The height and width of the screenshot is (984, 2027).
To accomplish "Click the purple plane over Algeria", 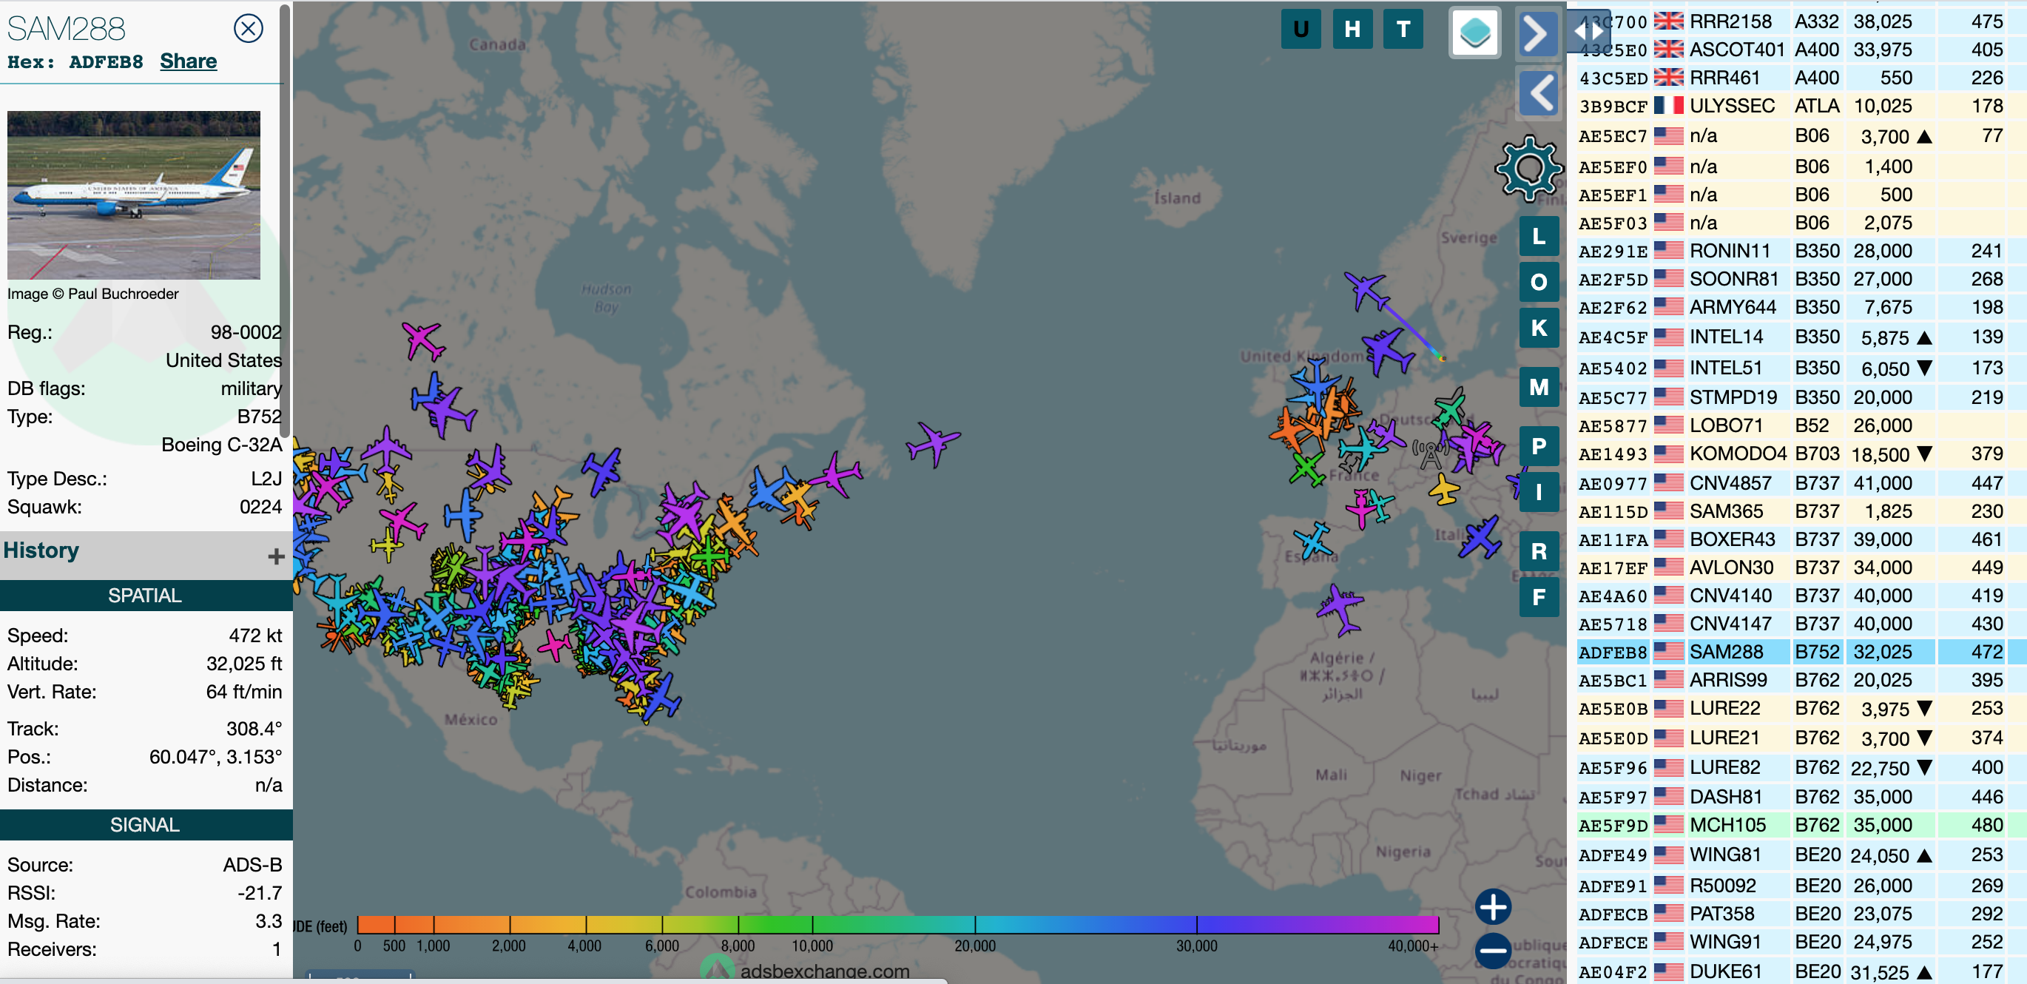I will 1340,608.
